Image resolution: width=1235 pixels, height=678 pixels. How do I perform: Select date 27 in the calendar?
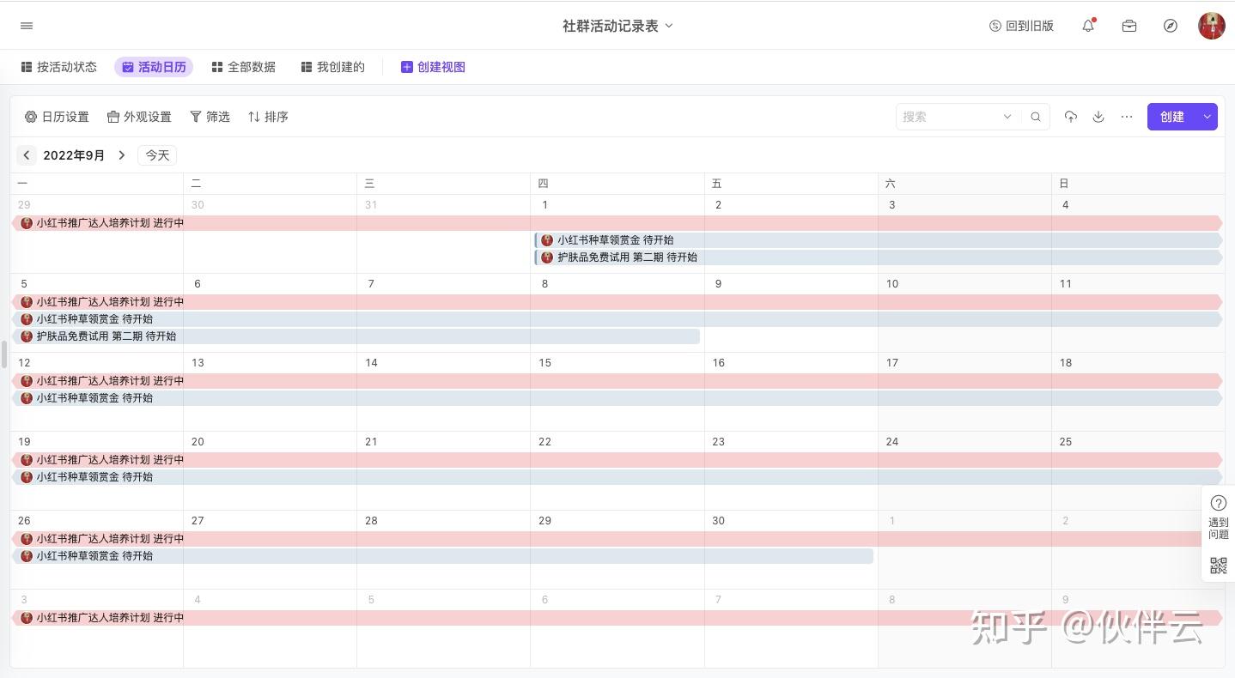pyautogui.click(x=198, y=521)
